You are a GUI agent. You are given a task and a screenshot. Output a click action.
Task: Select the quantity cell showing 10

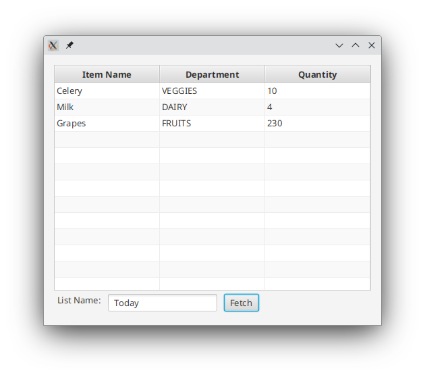pos(317,91)
